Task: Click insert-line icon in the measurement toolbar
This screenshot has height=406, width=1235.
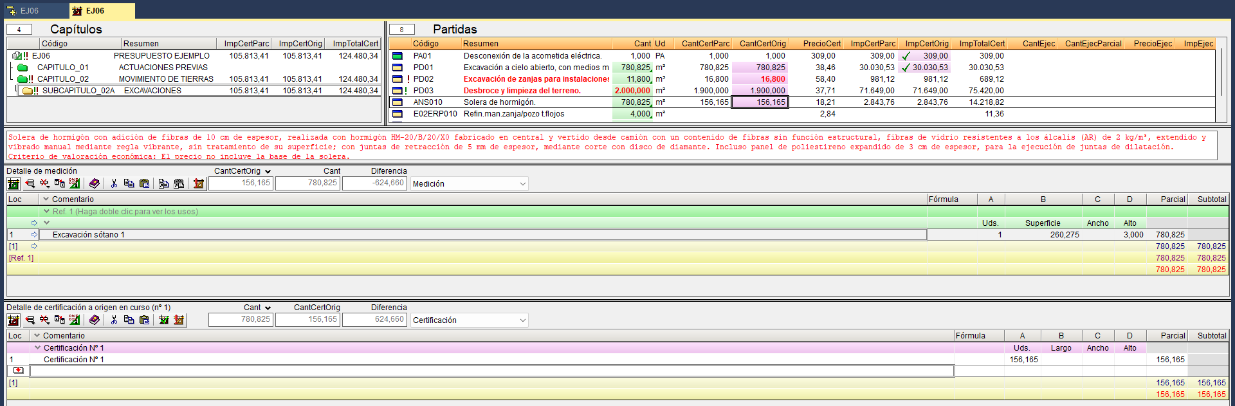Action: (30, 183)
